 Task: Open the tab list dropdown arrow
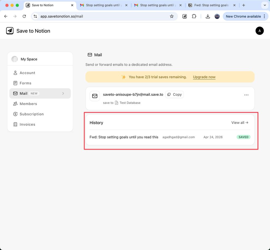click(x=265, y=5)
